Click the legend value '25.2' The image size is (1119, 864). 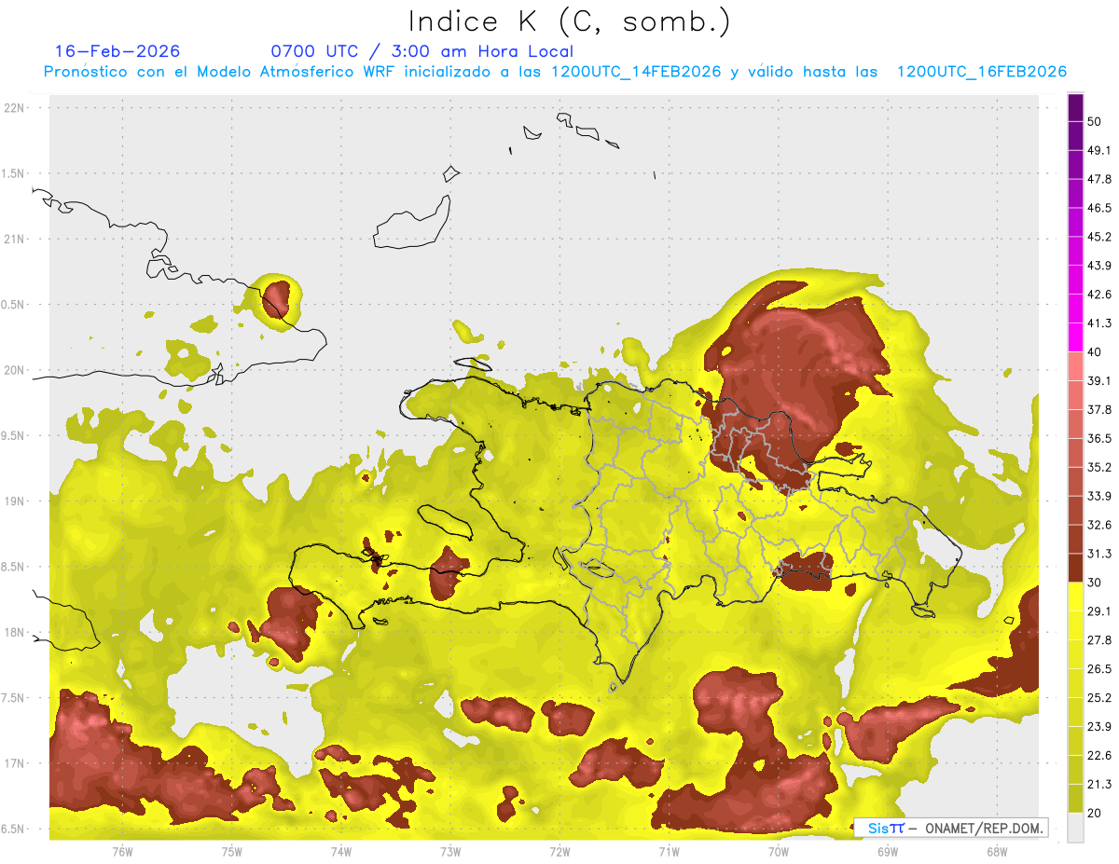[x=1099, y=698]
